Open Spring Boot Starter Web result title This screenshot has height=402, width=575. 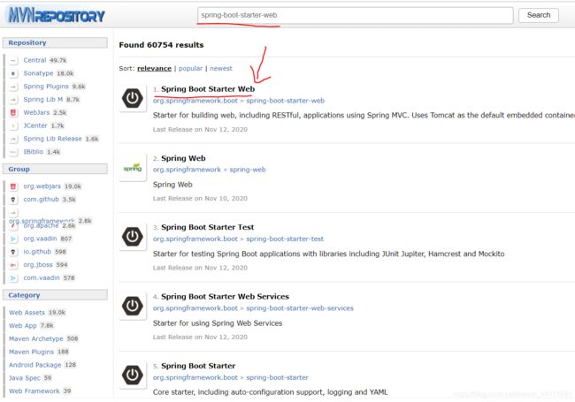(208, 89)
